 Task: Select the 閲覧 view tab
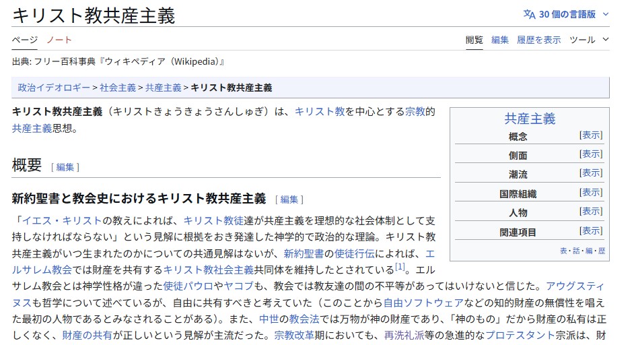474,40
